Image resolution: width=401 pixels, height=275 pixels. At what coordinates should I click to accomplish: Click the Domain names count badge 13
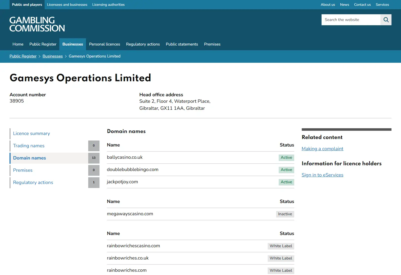pyautogui.click(x=94, y=158)
